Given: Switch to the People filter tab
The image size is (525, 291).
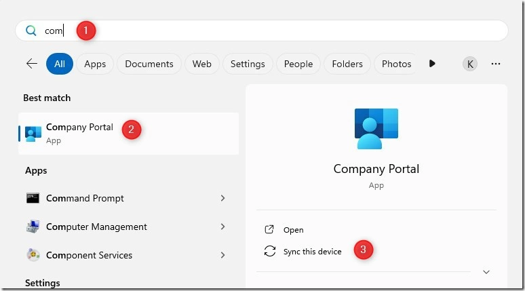Looking at the screenshot, I should coord(298,64).
